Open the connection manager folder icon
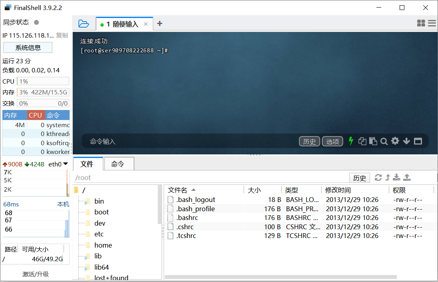 point(84,24)
